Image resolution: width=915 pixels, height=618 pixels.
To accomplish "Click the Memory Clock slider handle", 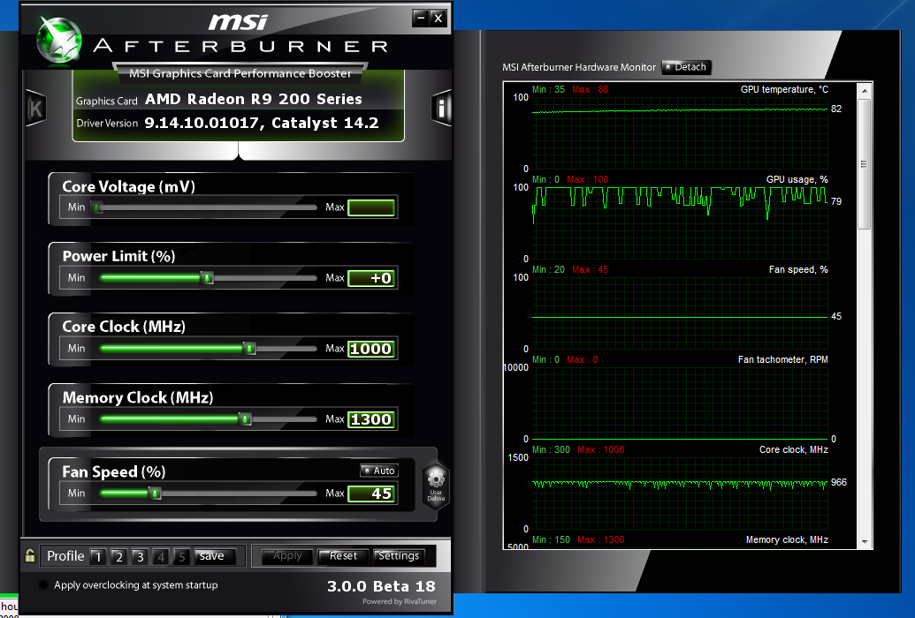I will tap(246, 419).
